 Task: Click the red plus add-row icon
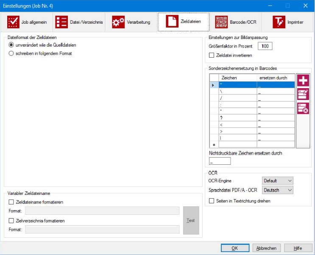coord(303,80)
